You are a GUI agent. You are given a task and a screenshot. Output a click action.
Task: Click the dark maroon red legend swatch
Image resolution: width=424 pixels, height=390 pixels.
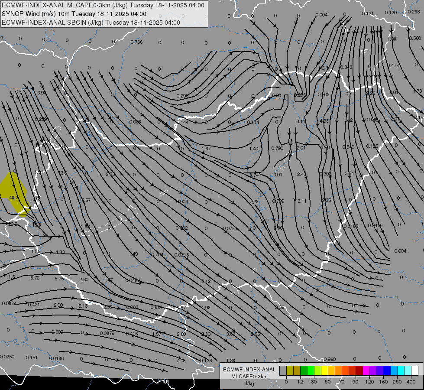click(x=359, y=370)
